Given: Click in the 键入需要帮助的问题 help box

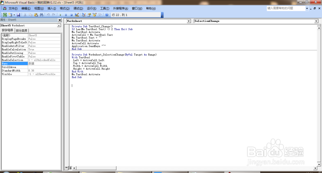Looking at the screenshot, I should 286,8.
